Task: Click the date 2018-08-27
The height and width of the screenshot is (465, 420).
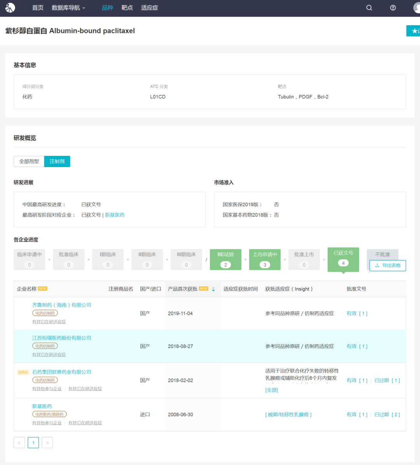Action: 180,347
